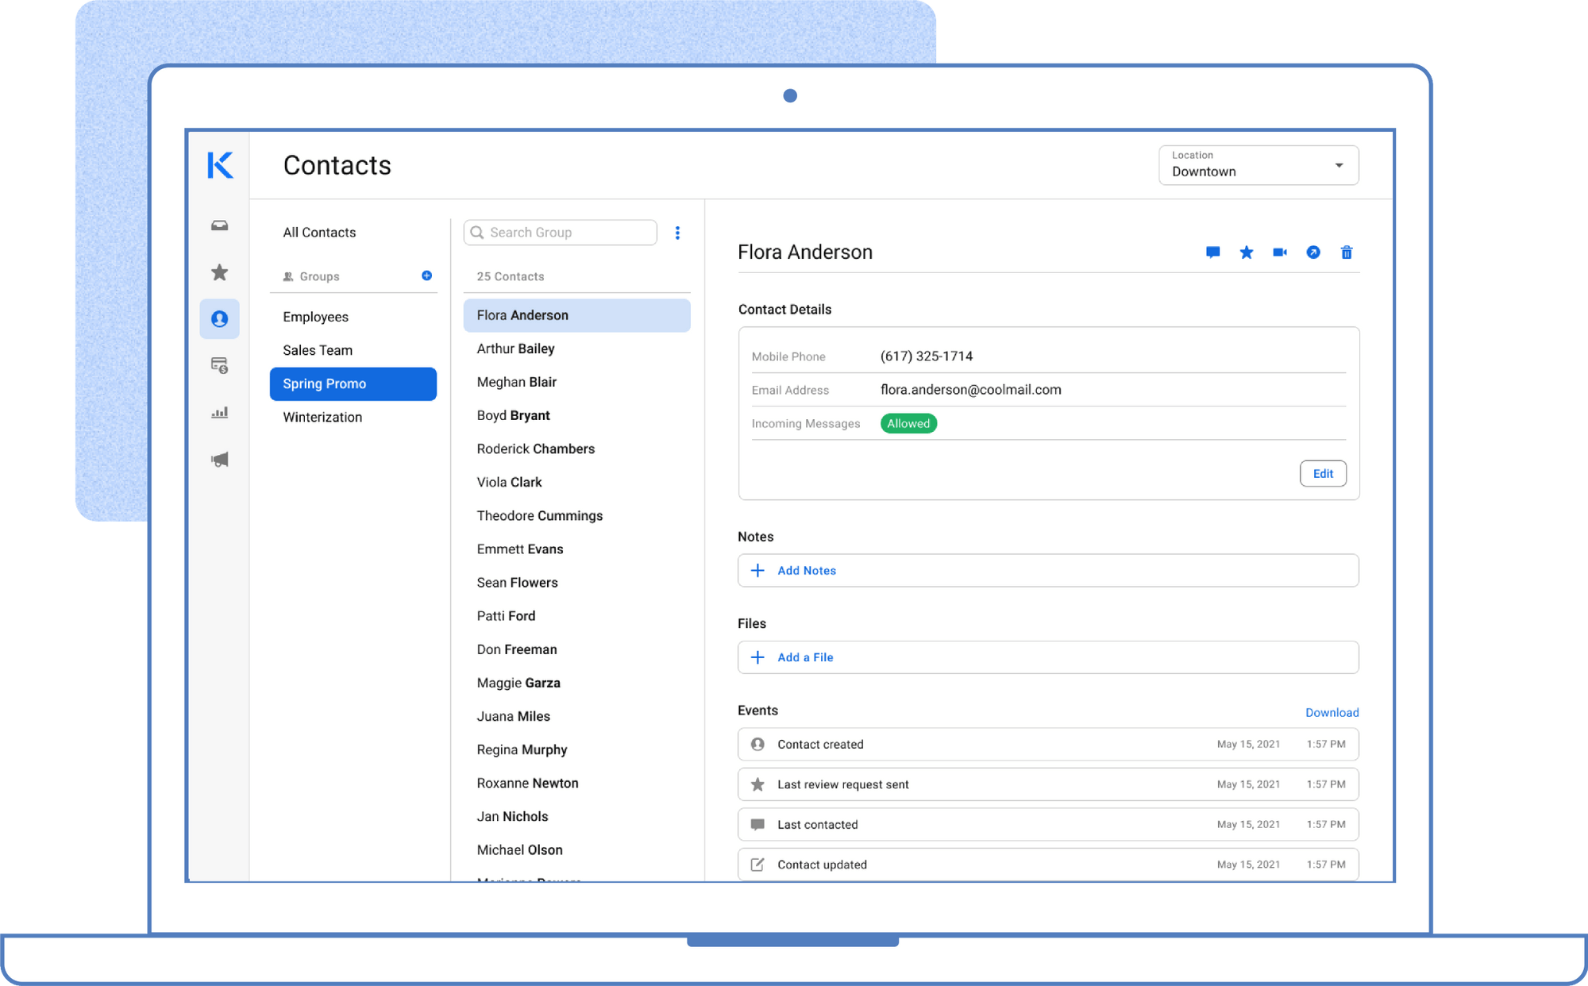
Task: Open the reports bar chart icon
Action: click(219, 412)
